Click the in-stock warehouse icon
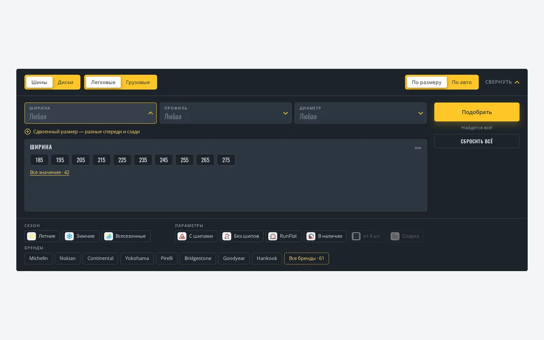The height and width of the screenshot is (340, 544). [311, 236]
